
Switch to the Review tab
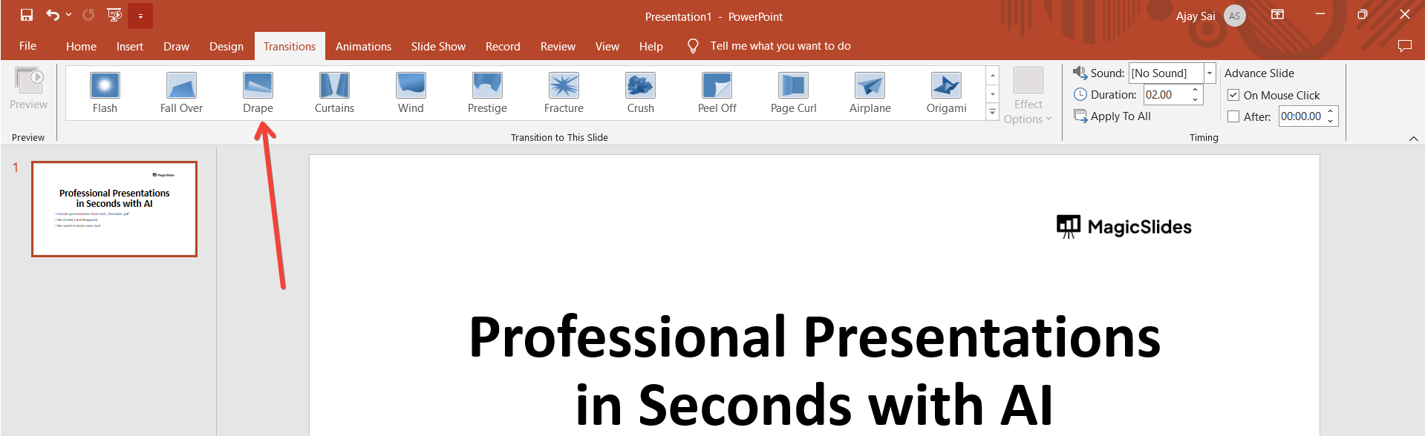point(558,46)
